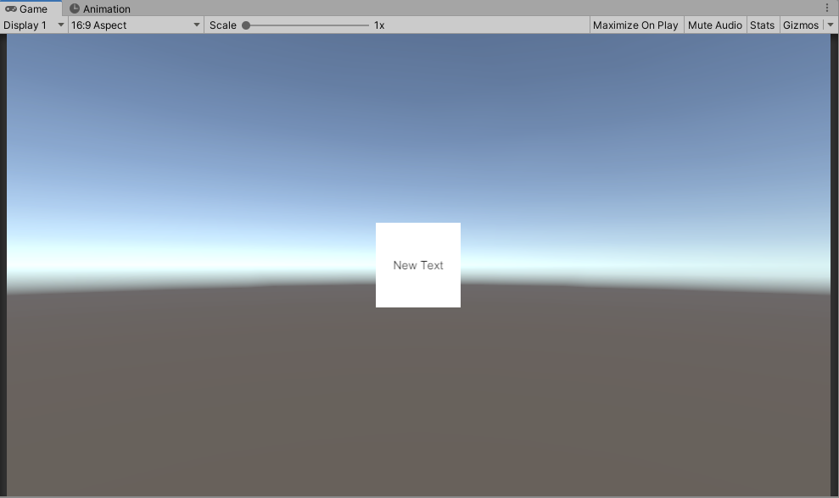This screenshot has width=839, height=498.
Task: Open the 16:9 Aspect dropdown
Action: 136,25
